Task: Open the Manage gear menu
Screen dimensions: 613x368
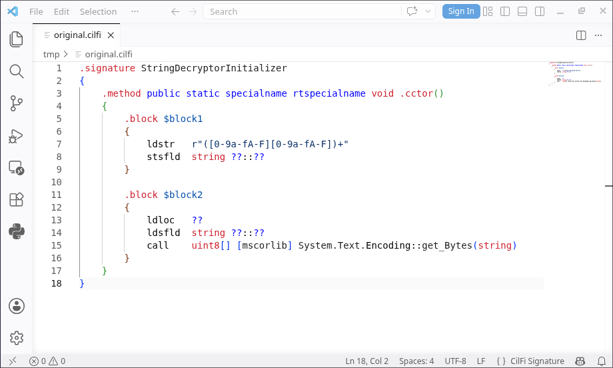Action: [17, 338]
